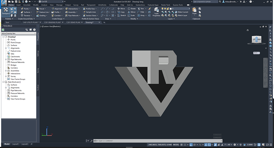Screen dimensions: 274x148
Task: Click the Save icon in quick access toolbar
Action: [16, 2]
